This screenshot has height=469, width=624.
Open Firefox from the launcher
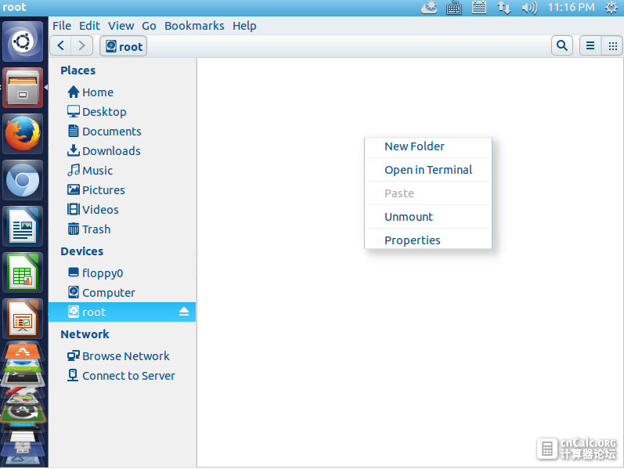23,134
